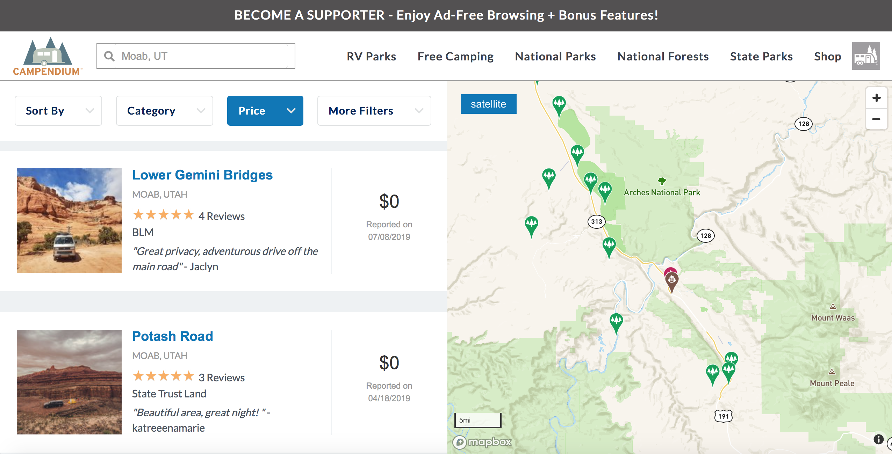Click the Campendium logo

48,56
